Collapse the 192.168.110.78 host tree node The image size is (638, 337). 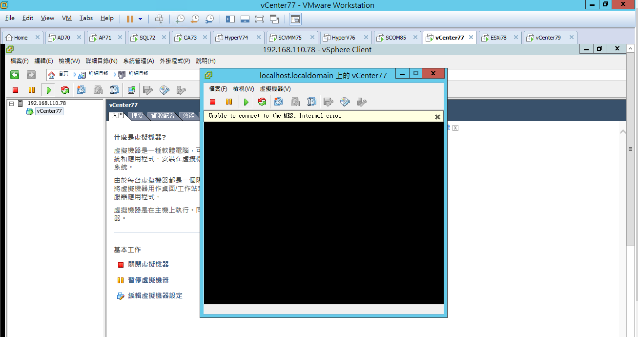pyautogui.click(x=11, y=104)
